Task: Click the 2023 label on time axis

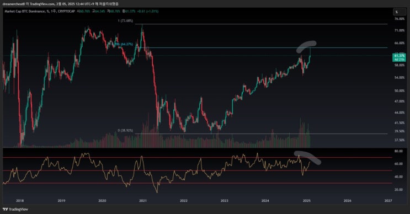Action: pos(225,201)
